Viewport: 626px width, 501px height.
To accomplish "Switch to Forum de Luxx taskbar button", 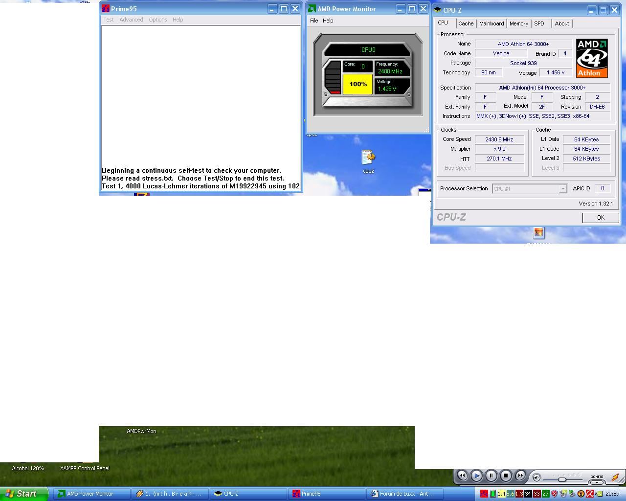I will (x=404, y=494).
